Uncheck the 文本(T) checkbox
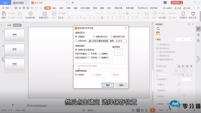201x113 pixels. pos(76,75)
